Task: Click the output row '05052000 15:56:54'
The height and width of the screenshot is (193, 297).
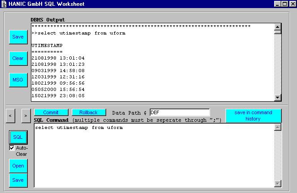Action: point(58,89)
